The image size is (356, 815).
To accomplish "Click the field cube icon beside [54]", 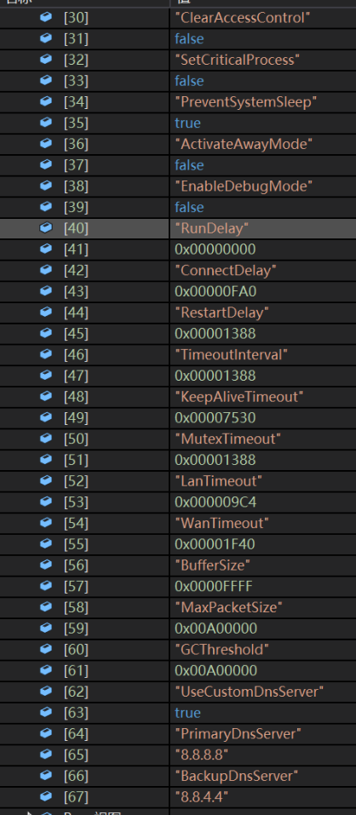I will 46,522.
